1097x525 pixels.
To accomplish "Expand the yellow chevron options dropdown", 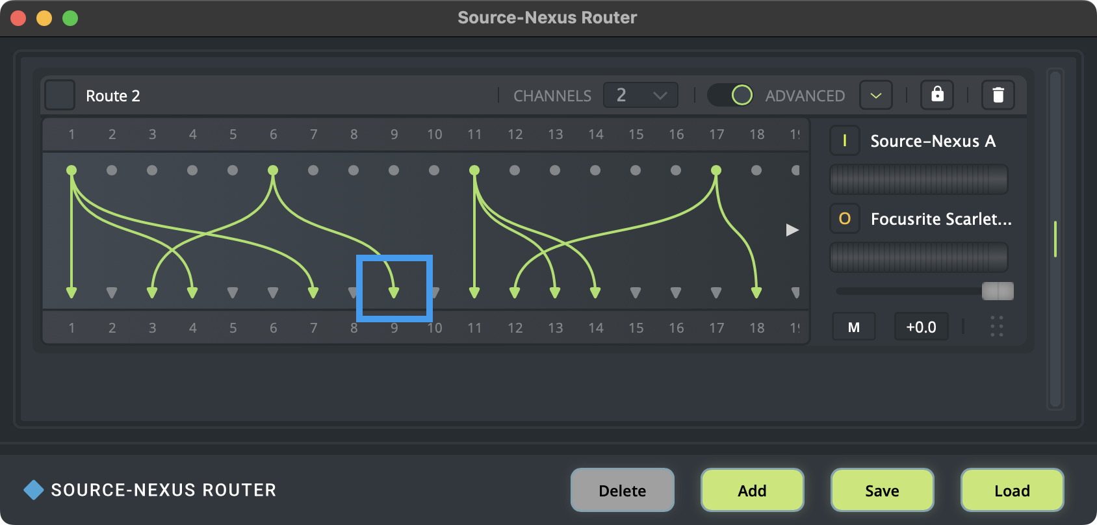I will pos(875,96).
